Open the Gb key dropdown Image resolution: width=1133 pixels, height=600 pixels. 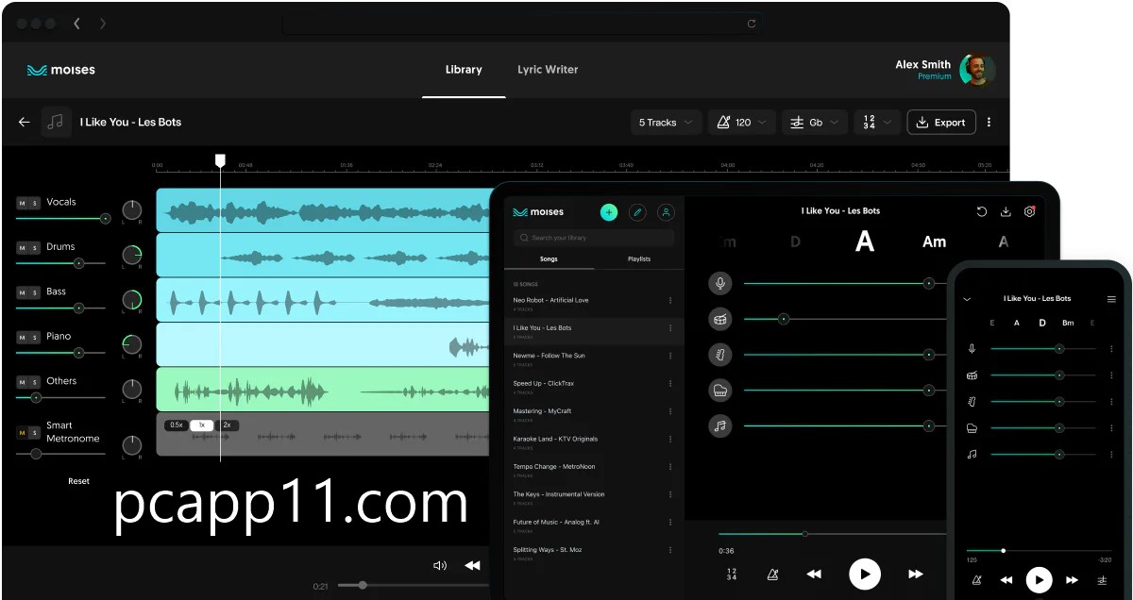point(814,123)
